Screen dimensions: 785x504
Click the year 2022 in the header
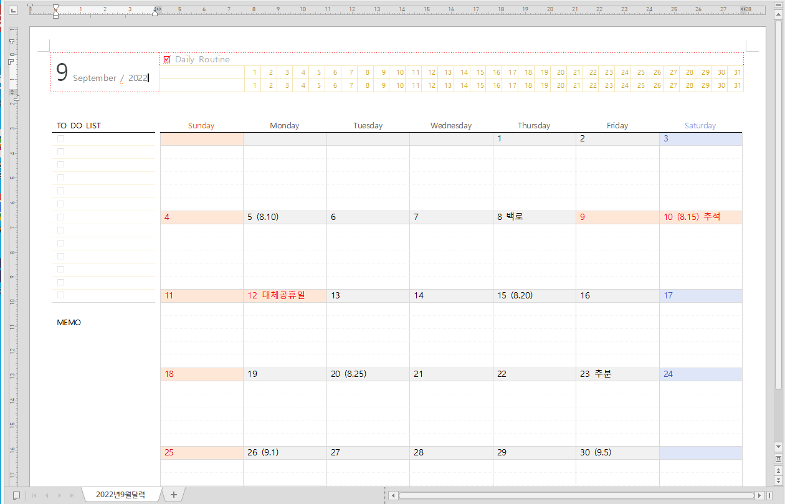pos(138,78)
